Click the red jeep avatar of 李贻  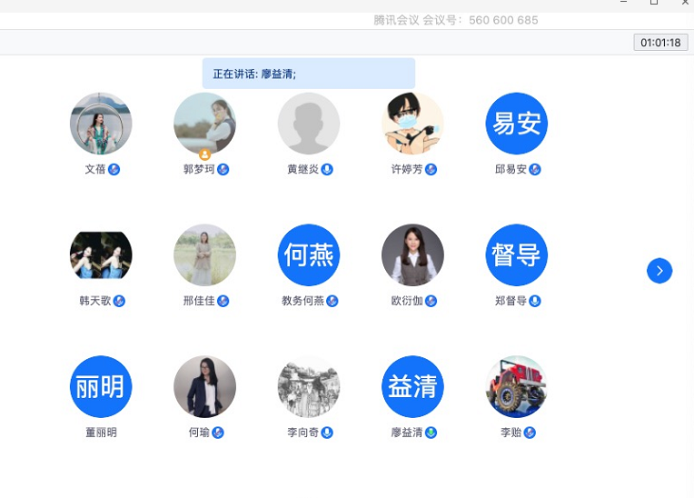(x=517, y=386)
